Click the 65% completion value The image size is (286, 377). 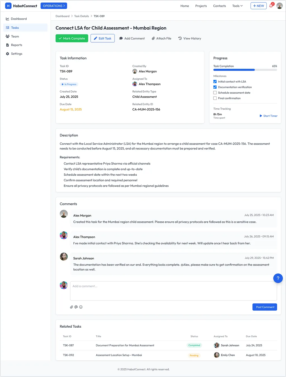coord(275,66)
